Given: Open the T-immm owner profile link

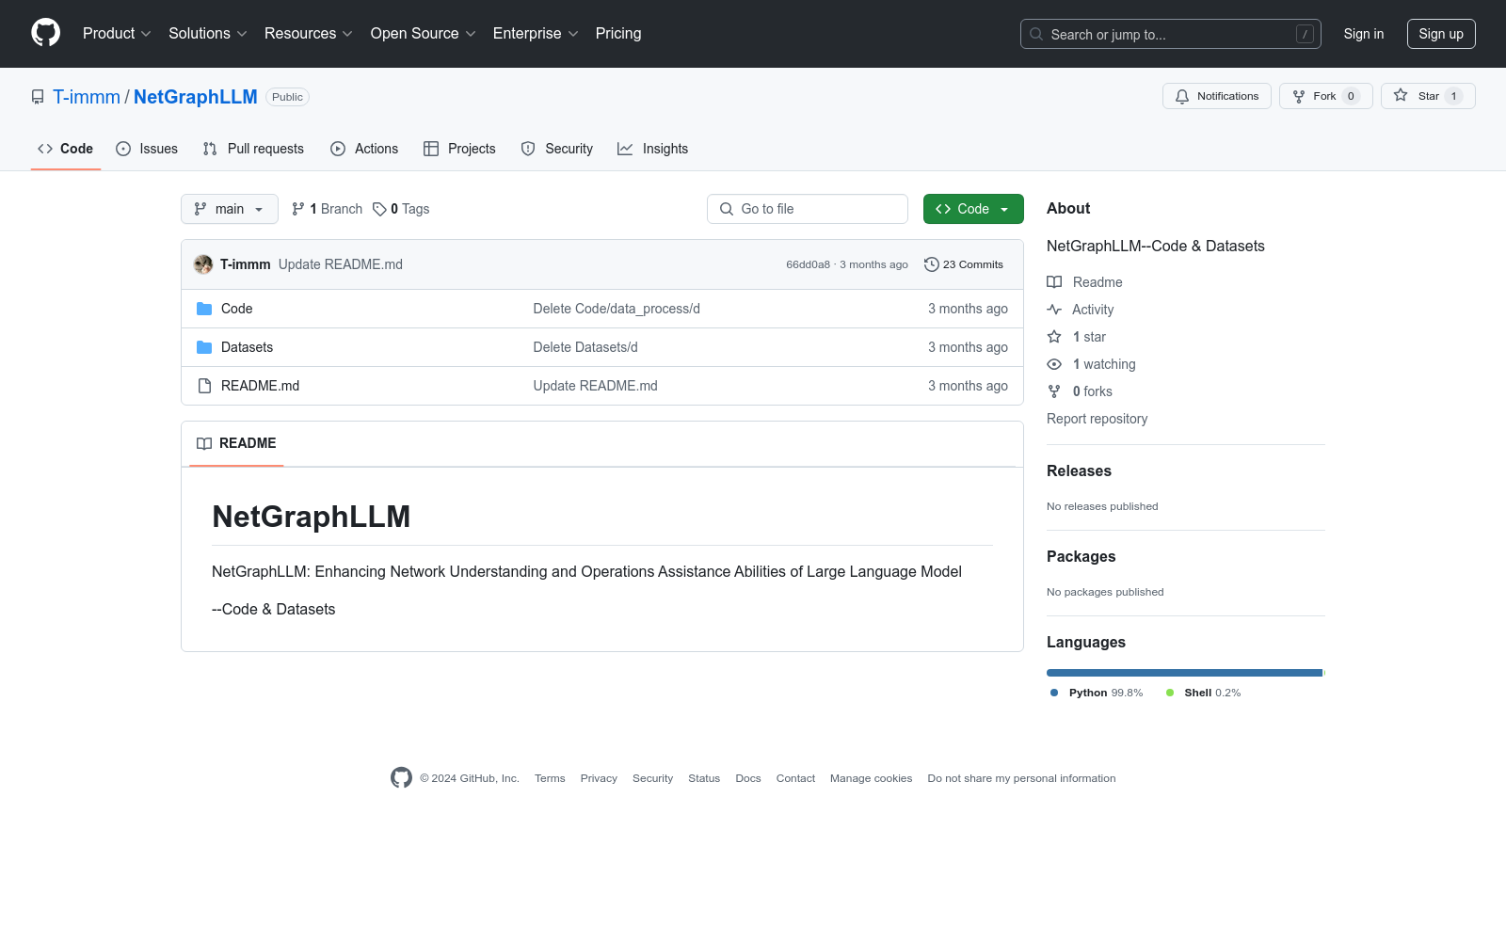Looking at the screenshot, I should [87, 97].
